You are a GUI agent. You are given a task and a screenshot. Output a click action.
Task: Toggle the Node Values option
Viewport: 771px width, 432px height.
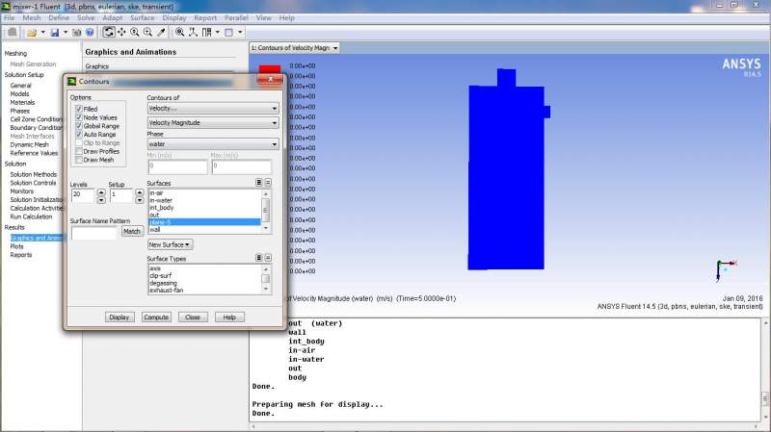pyautogui.click(x=79, y=117)
